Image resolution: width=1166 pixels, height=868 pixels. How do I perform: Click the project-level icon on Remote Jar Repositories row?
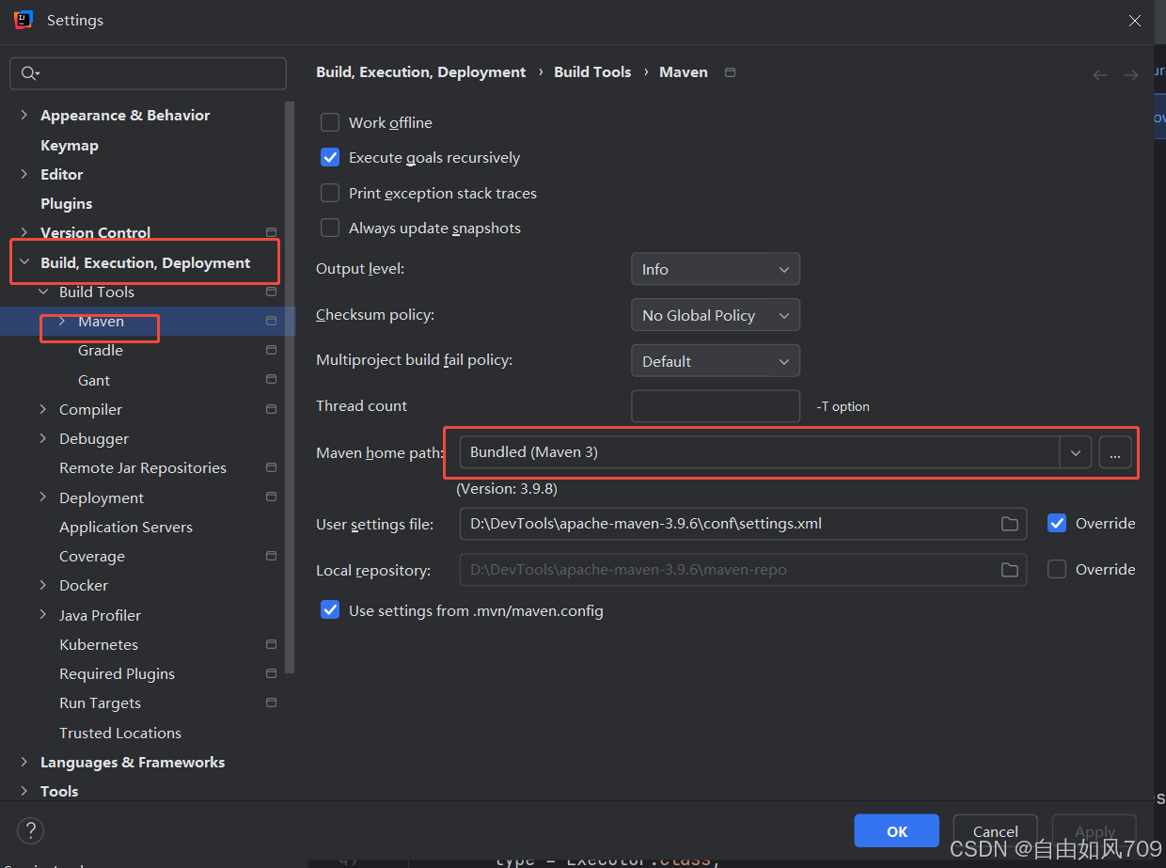click(x=272, y=467)
